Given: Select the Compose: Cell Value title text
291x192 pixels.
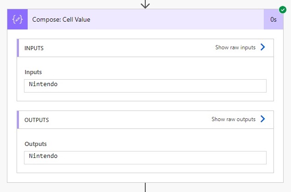Looking at the screenshot, I should point(61,19).
